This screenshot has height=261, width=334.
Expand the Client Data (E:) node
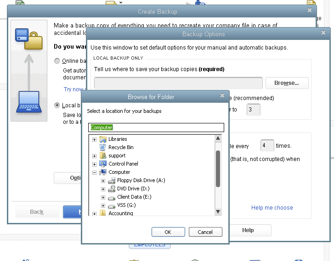click(103, 197)
